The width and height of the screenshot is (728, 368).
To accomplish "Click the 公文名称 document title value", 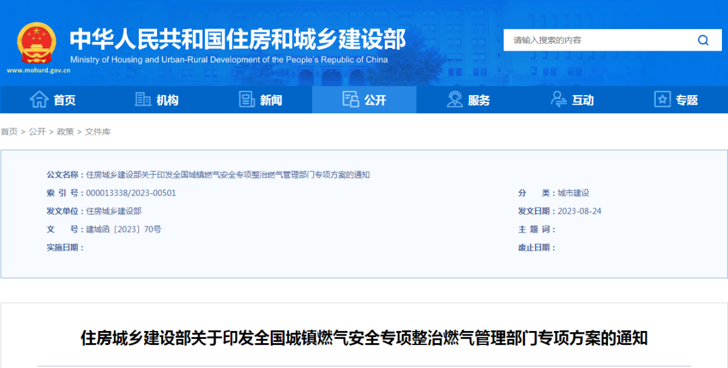I will (228, 175).
